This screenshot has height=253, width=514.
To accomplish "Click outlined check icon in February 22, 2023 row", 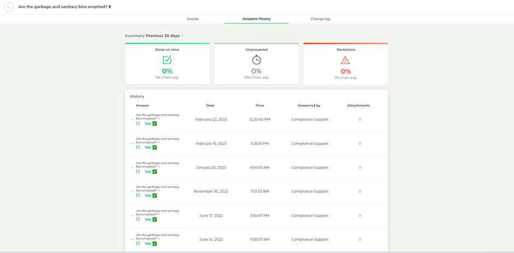I will click(138, 123).
